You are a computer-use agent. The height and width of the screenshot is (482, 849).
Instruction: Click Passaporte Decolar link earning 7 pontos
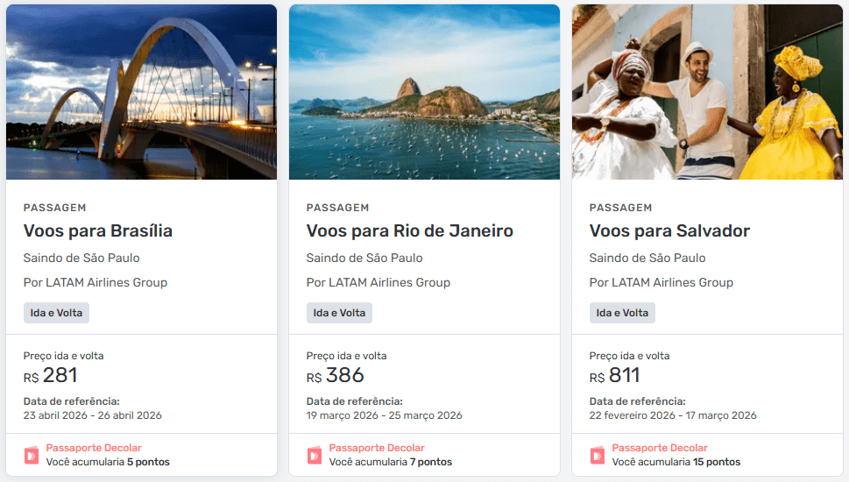(377, 448)
